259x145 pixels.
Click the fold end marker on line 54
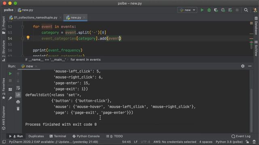(x=23, y=39)
